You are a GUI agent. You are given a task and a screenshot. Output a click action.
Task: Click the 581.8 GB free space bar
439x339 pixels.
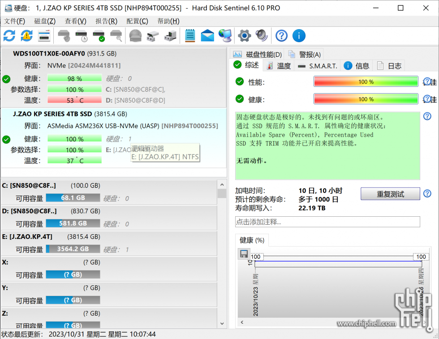pyautogui.click(x=73, y=223)
